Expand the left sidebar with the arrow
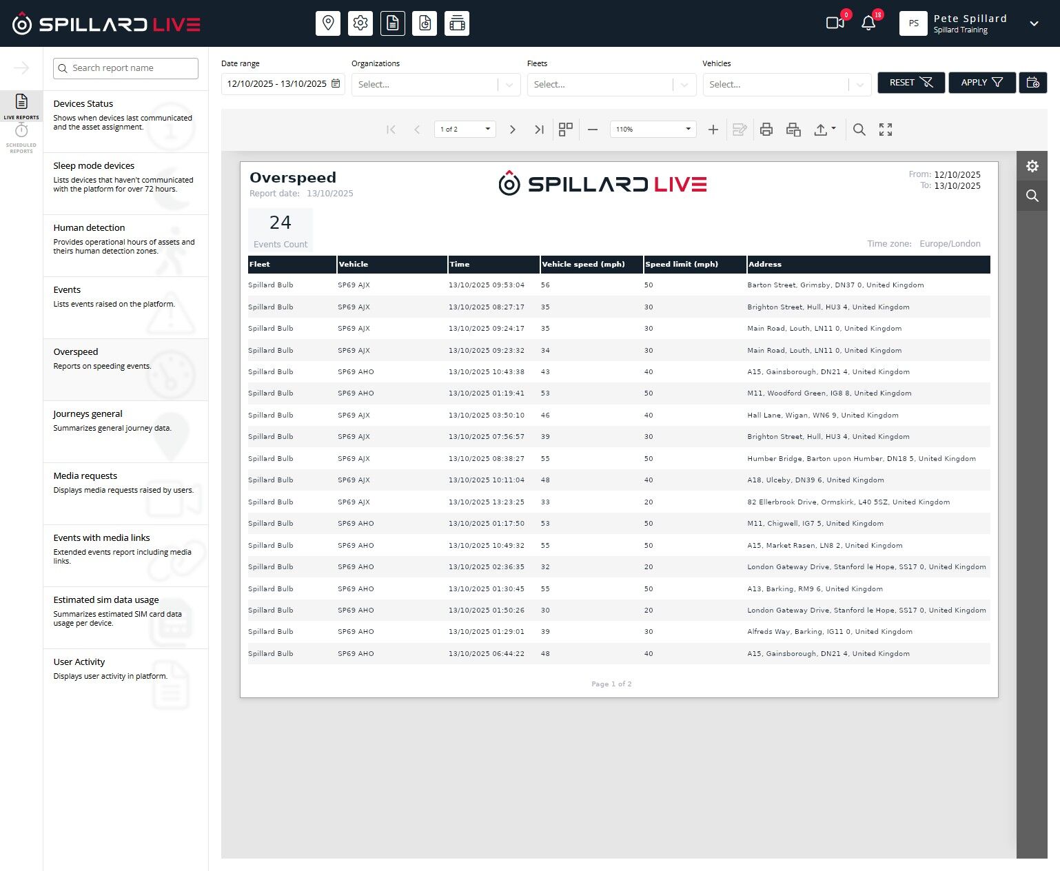This screenshot has height=871, width=1060. click(21, 68)
